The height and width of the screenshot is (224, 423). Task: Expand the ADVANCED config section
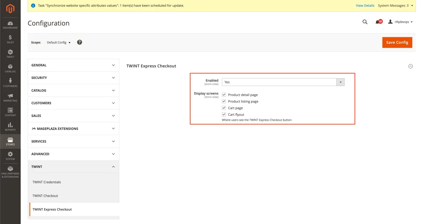pyautogui.click(x=74, y=154)
